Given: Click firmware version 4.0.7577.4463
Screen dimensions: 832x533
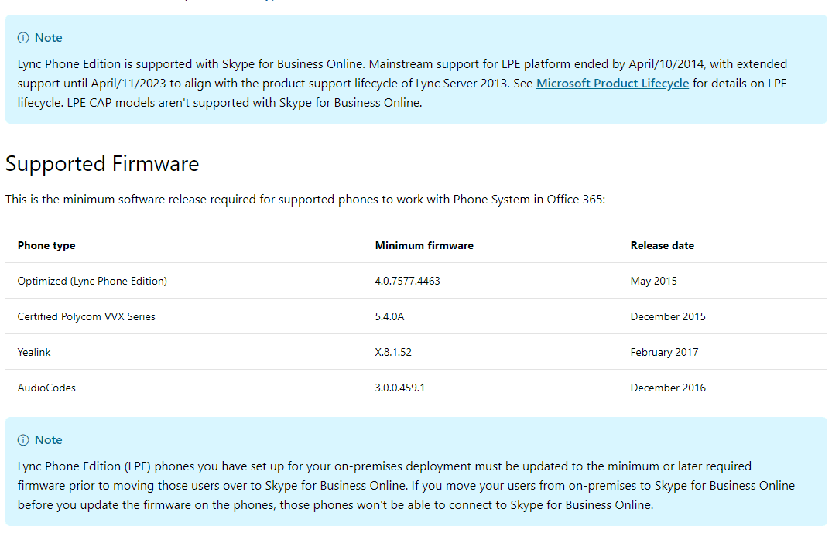Looking at the screenshot, I should pyautogui.click(x=407, y=281).
